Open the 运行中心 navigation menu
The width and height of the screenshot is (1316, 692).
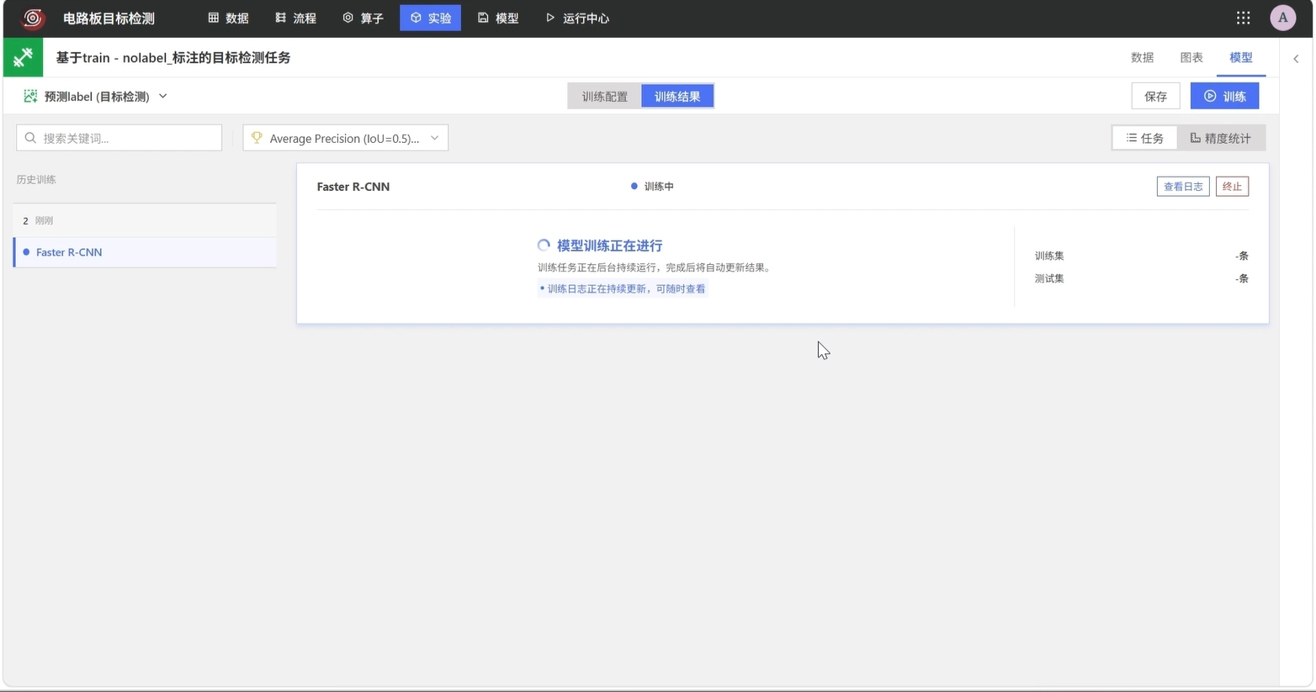click(x=577, y=18)
